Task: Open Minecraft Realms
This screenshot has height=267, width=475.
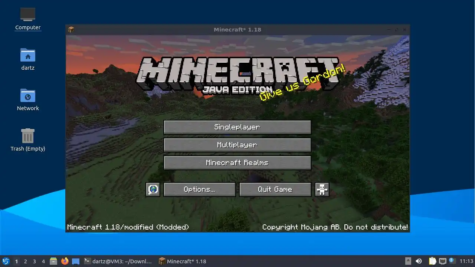Action: [237, 163]
